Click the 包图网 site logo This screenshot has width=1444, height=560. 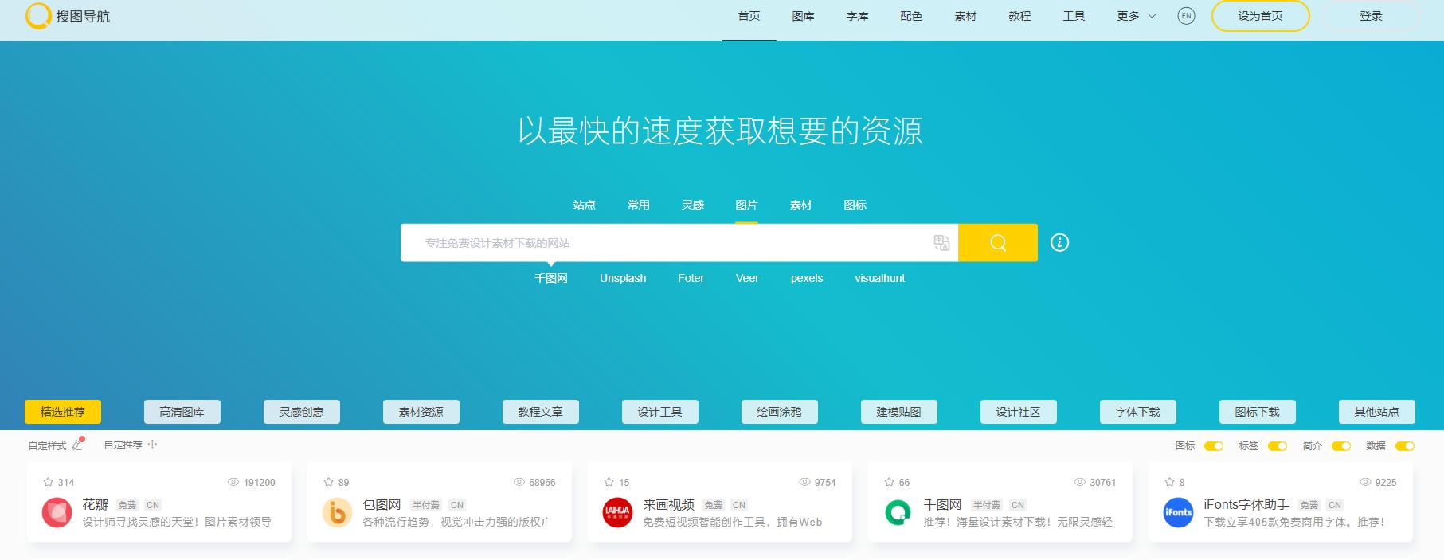338,512
